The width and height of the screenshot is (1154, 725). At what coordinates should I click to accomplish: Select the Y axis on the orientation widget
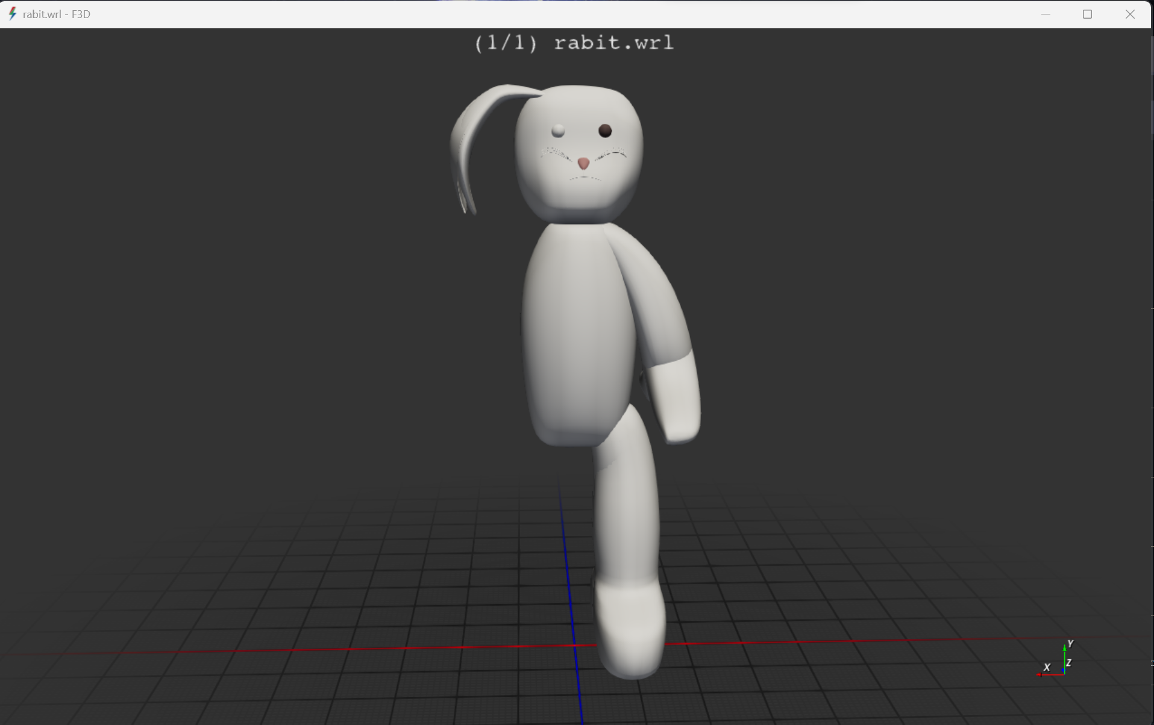coord(1070,643)
